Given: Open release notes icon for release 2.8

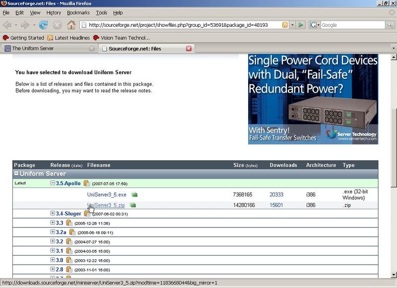Looking at the screenshot, I should (69, 270).
